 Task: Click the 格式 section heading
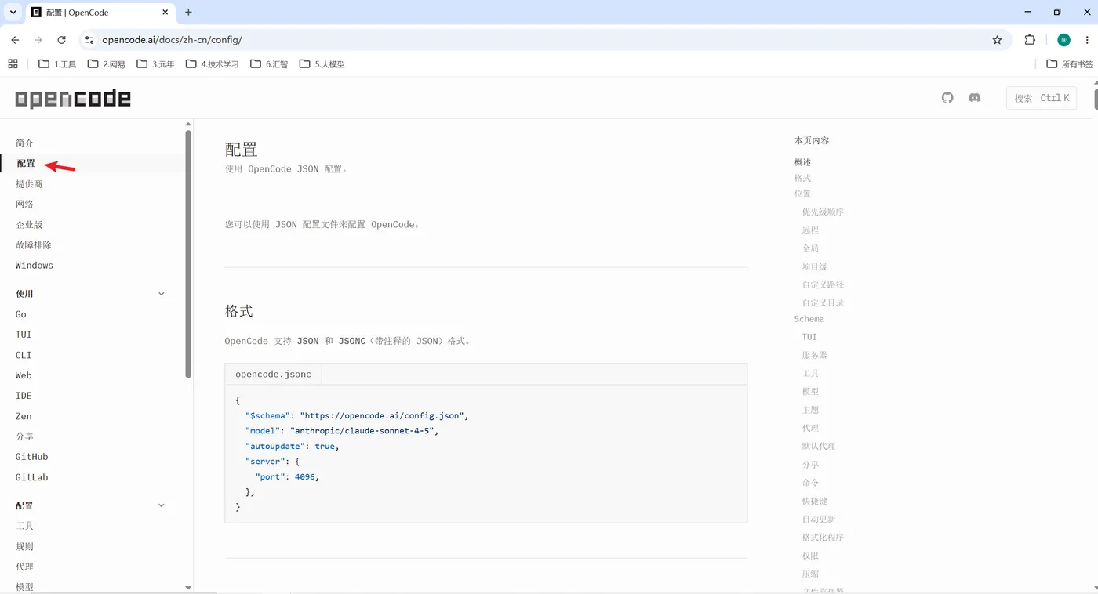239,311
